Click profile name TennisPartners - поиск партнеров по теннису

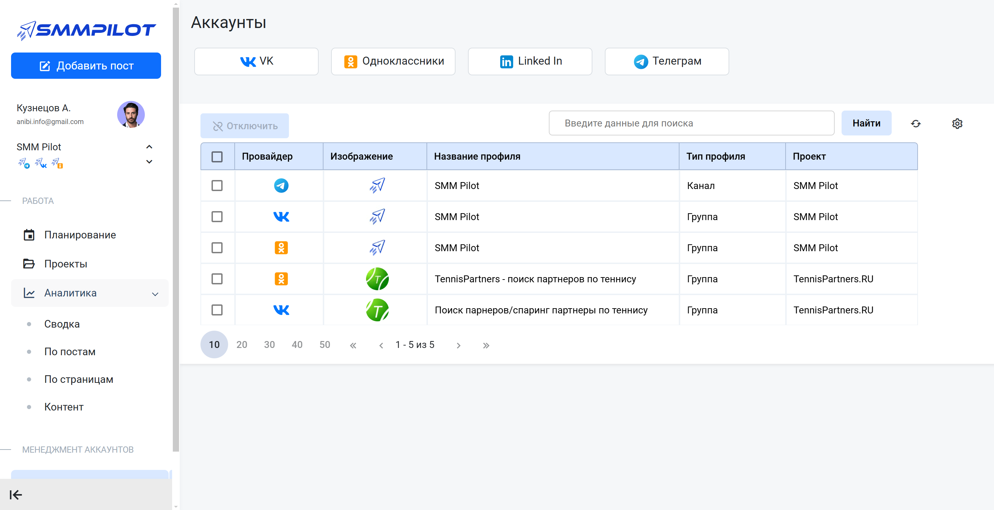point(535,279)
